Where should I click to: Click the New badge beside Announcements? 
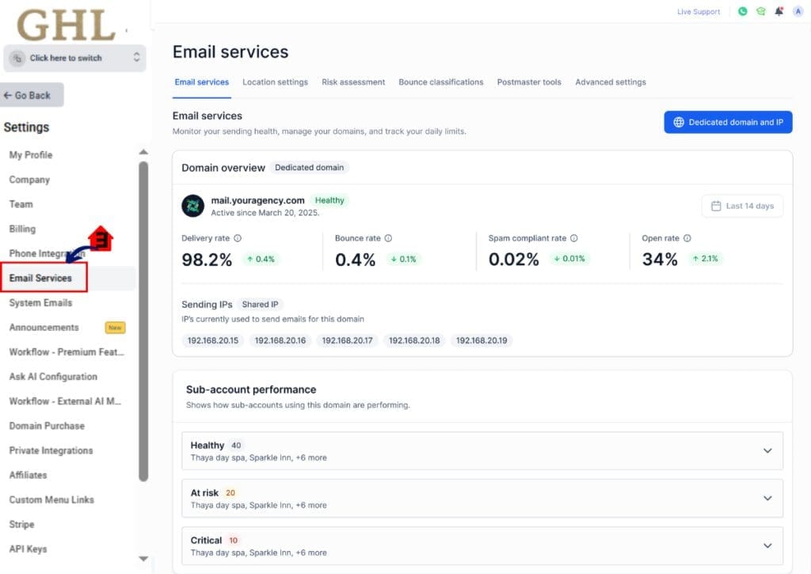115,328
